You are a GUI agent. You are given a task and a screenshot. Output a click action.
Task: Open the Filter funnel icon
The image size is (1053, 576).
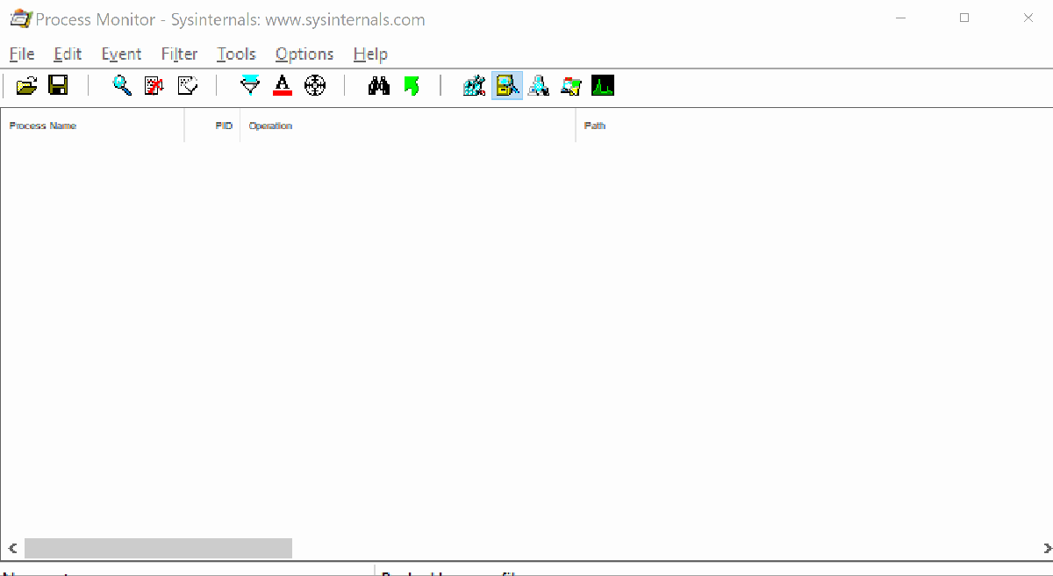coord(250,85)
